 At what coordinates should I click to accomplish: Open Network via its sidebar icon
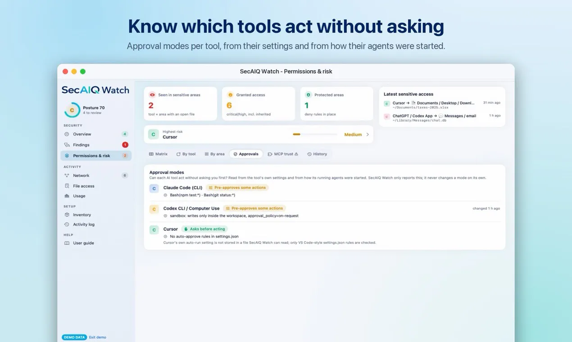click(x=67, y=175)
